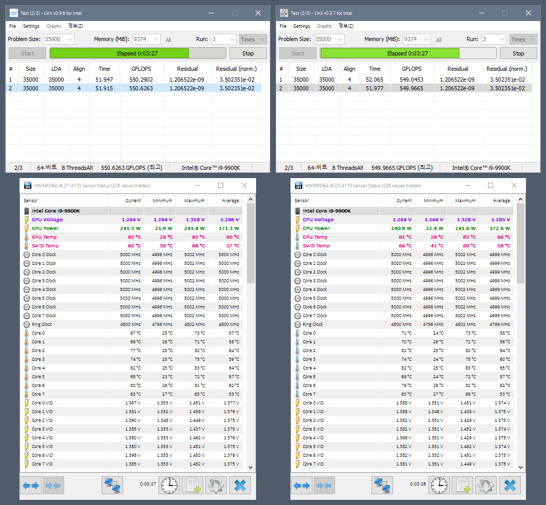Viewport: 546px width, 505px height.
Task: Open the Times dropdown in LinX v0.9.7
Action: coord(523,40)
